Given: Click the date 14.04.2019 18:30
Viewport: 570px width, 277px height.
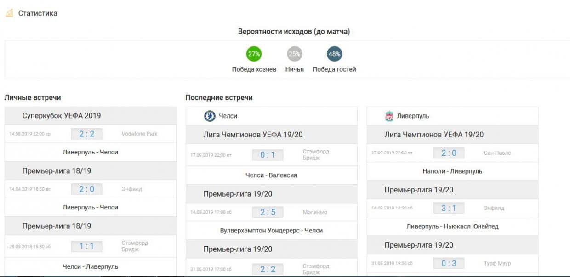Looking at the screenshot, I should tap(30, 189).
